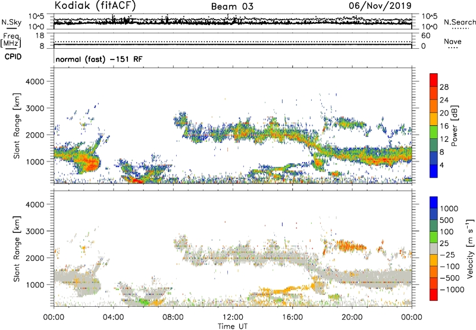The height and width of the screenshot is (330, 476).
Task: Click the "20" power colorbar label
Action: point(444,113)
